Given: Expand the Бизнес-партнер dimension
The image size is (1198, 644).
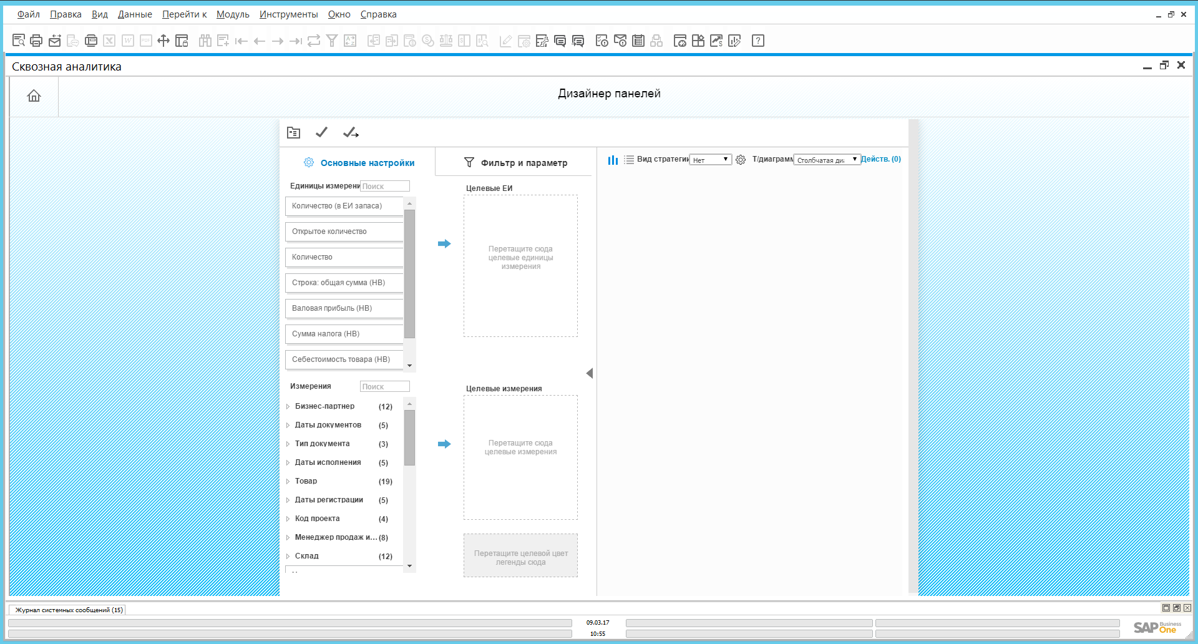Looking at the screenshot, I should point(288,406).
